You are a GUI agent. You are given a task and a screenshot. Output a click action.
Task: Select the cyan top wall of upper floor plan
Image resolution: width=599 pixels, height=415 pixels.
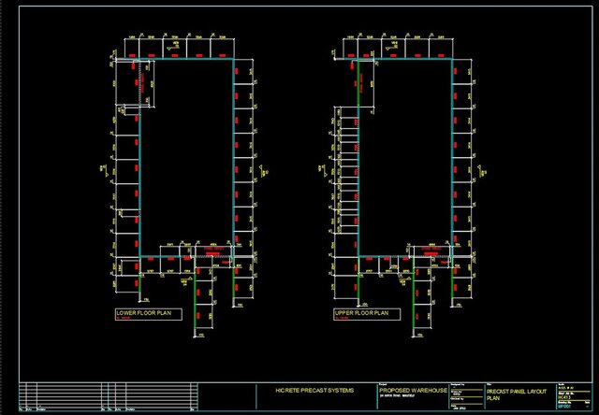(x=402, y=60)
